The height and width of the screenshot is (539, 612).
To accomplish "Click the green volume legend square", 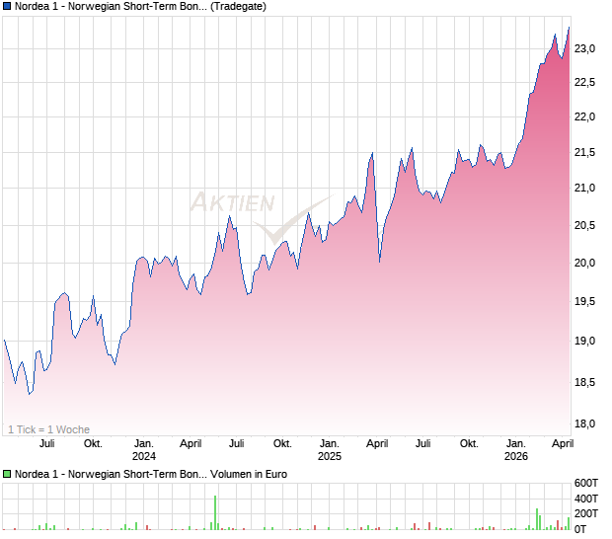I will pyautogui.click(x=7, y=474).
